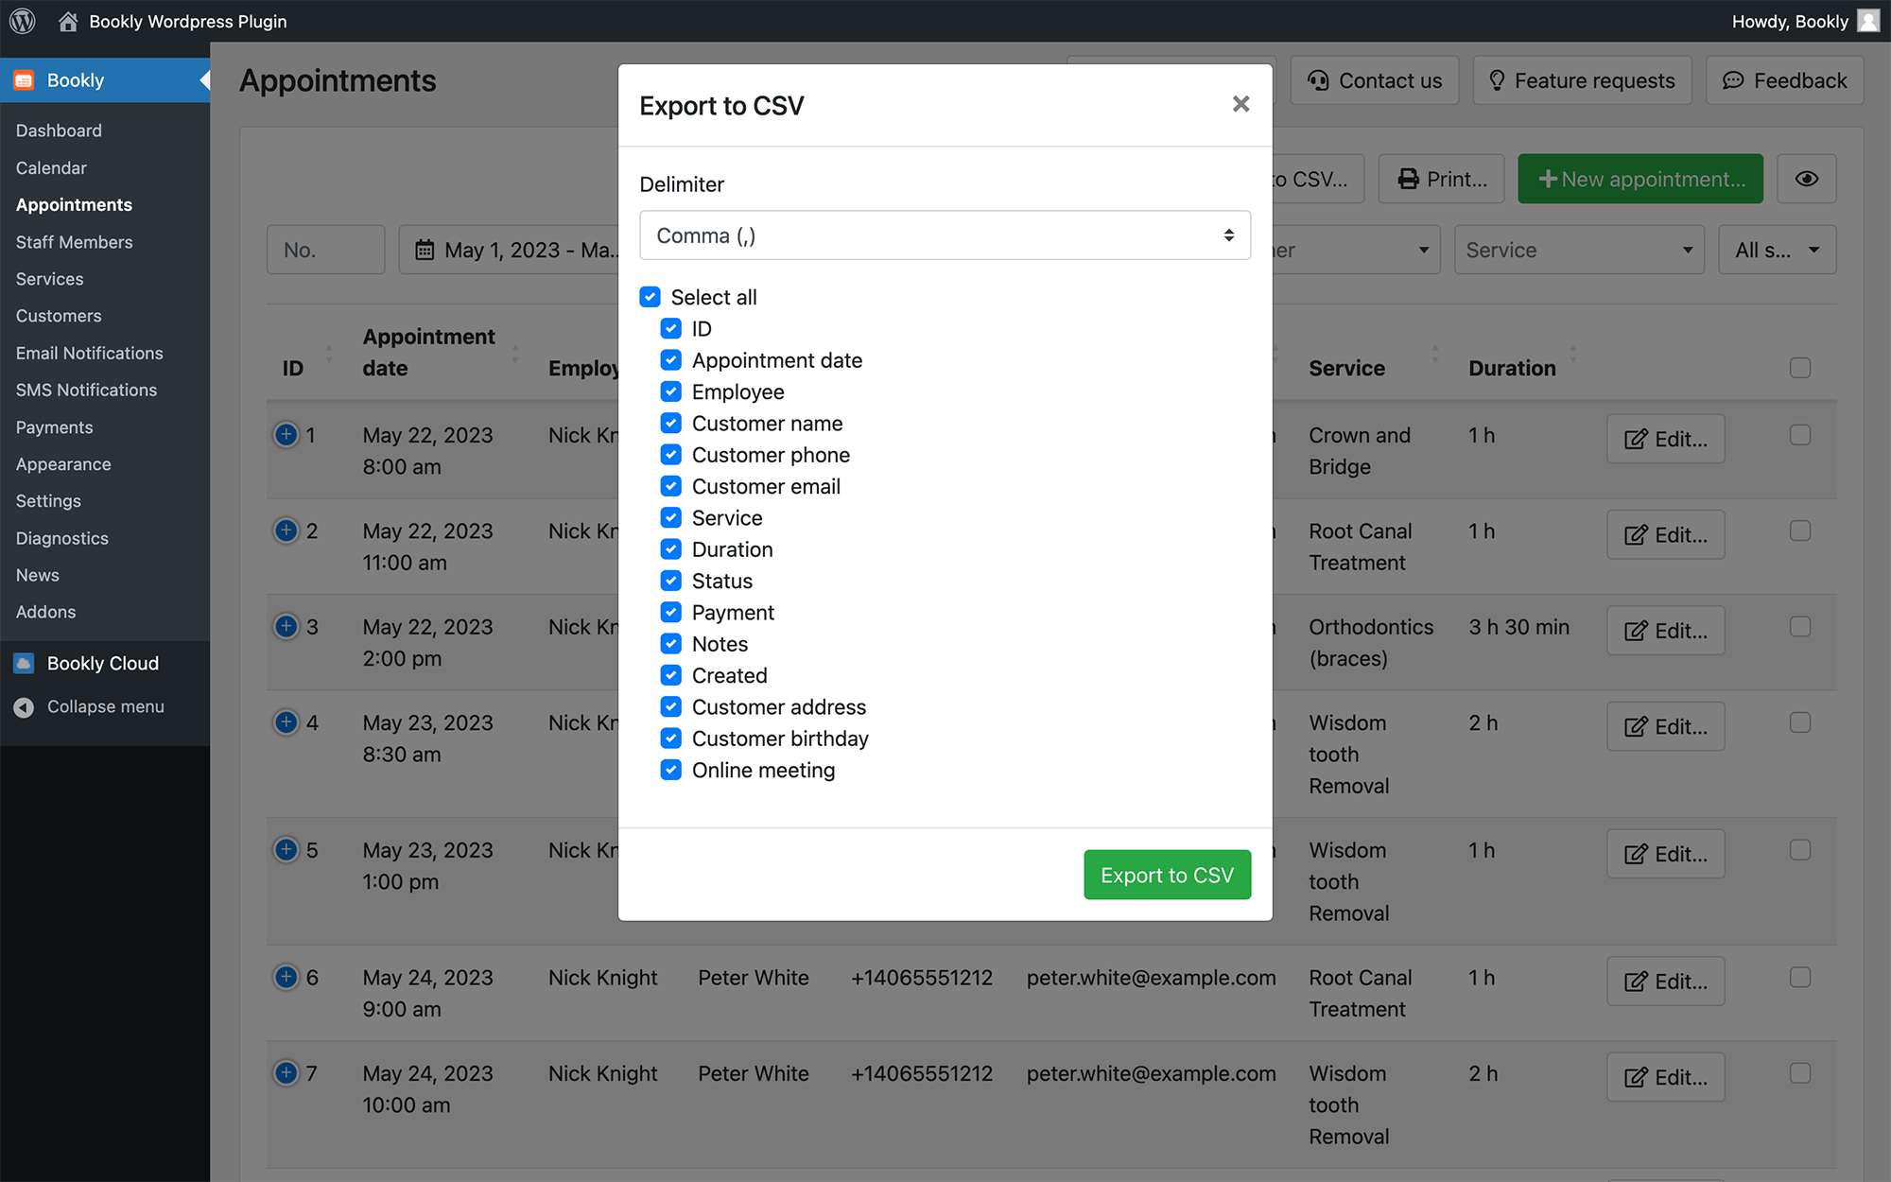Open the Service filter dropdown

point(1579,250)
